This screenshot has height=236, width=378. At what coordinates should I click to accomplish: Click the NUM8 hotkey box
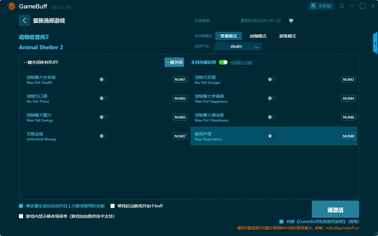pyautogui.click(x=348, y=136)
